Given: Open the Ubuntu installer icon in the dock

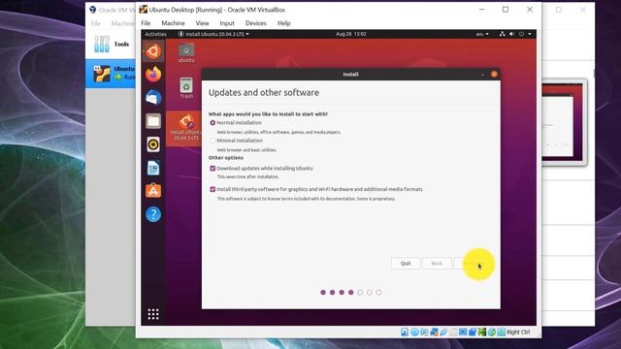Looking at the screenshot, I should point(153,51).
